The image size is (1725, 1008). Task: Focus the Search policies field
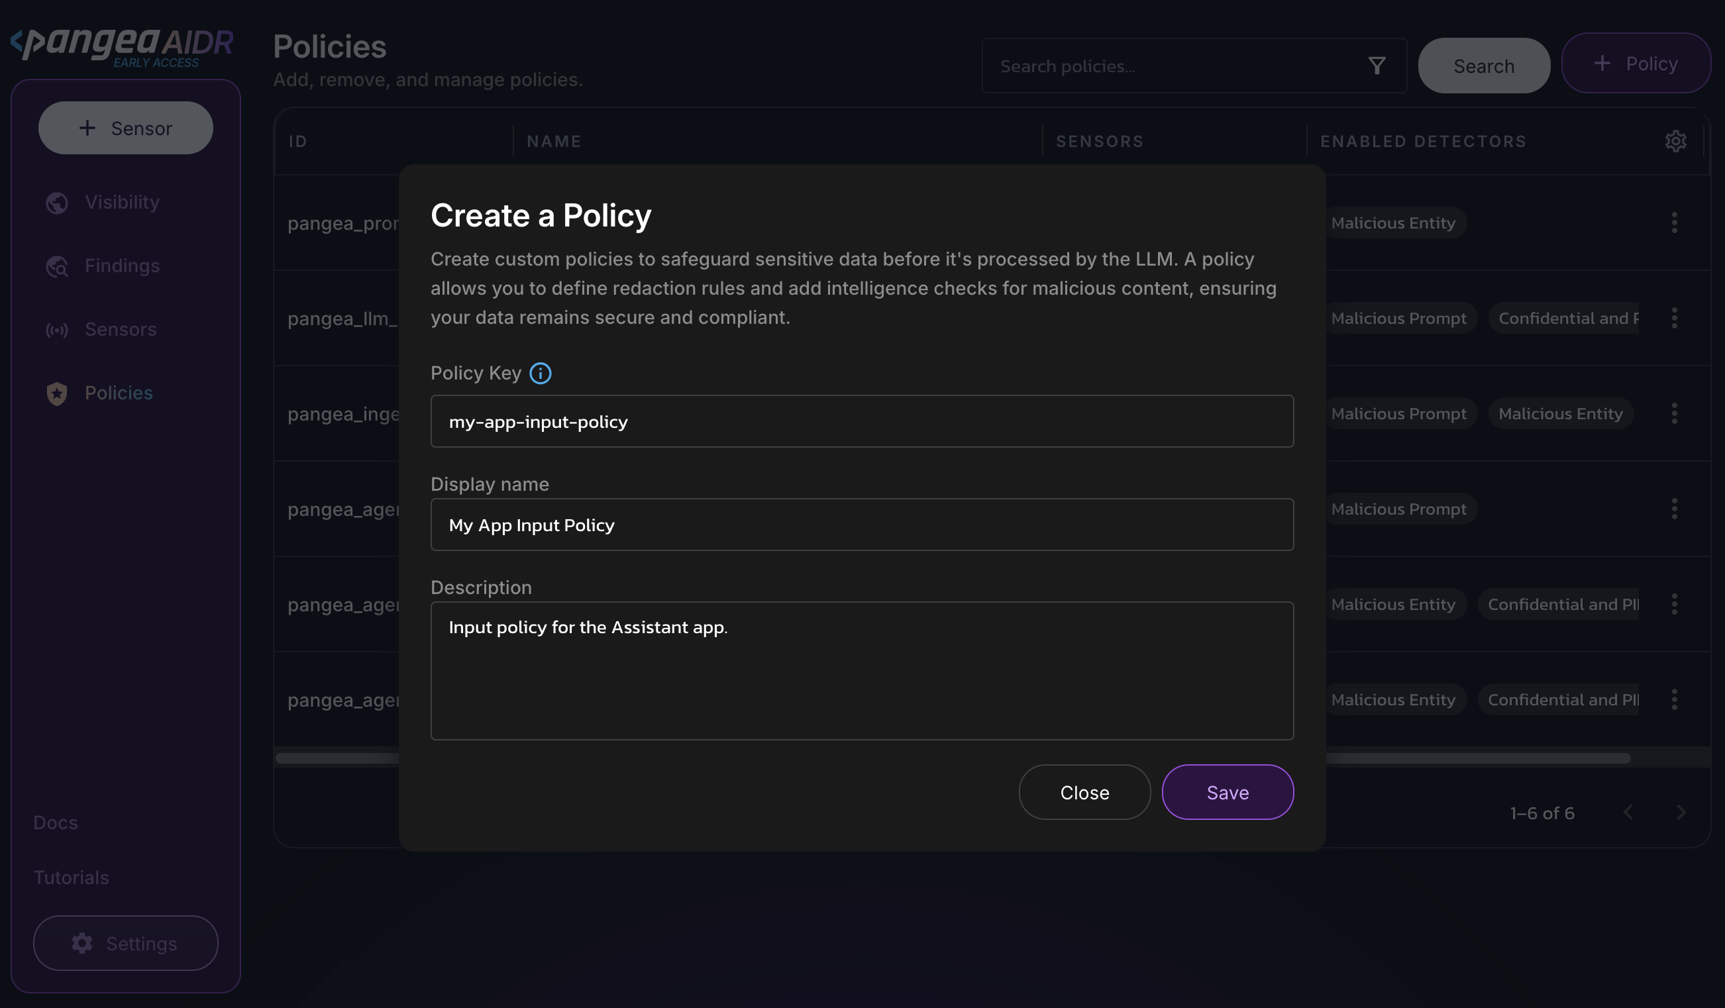[1194, 66]
